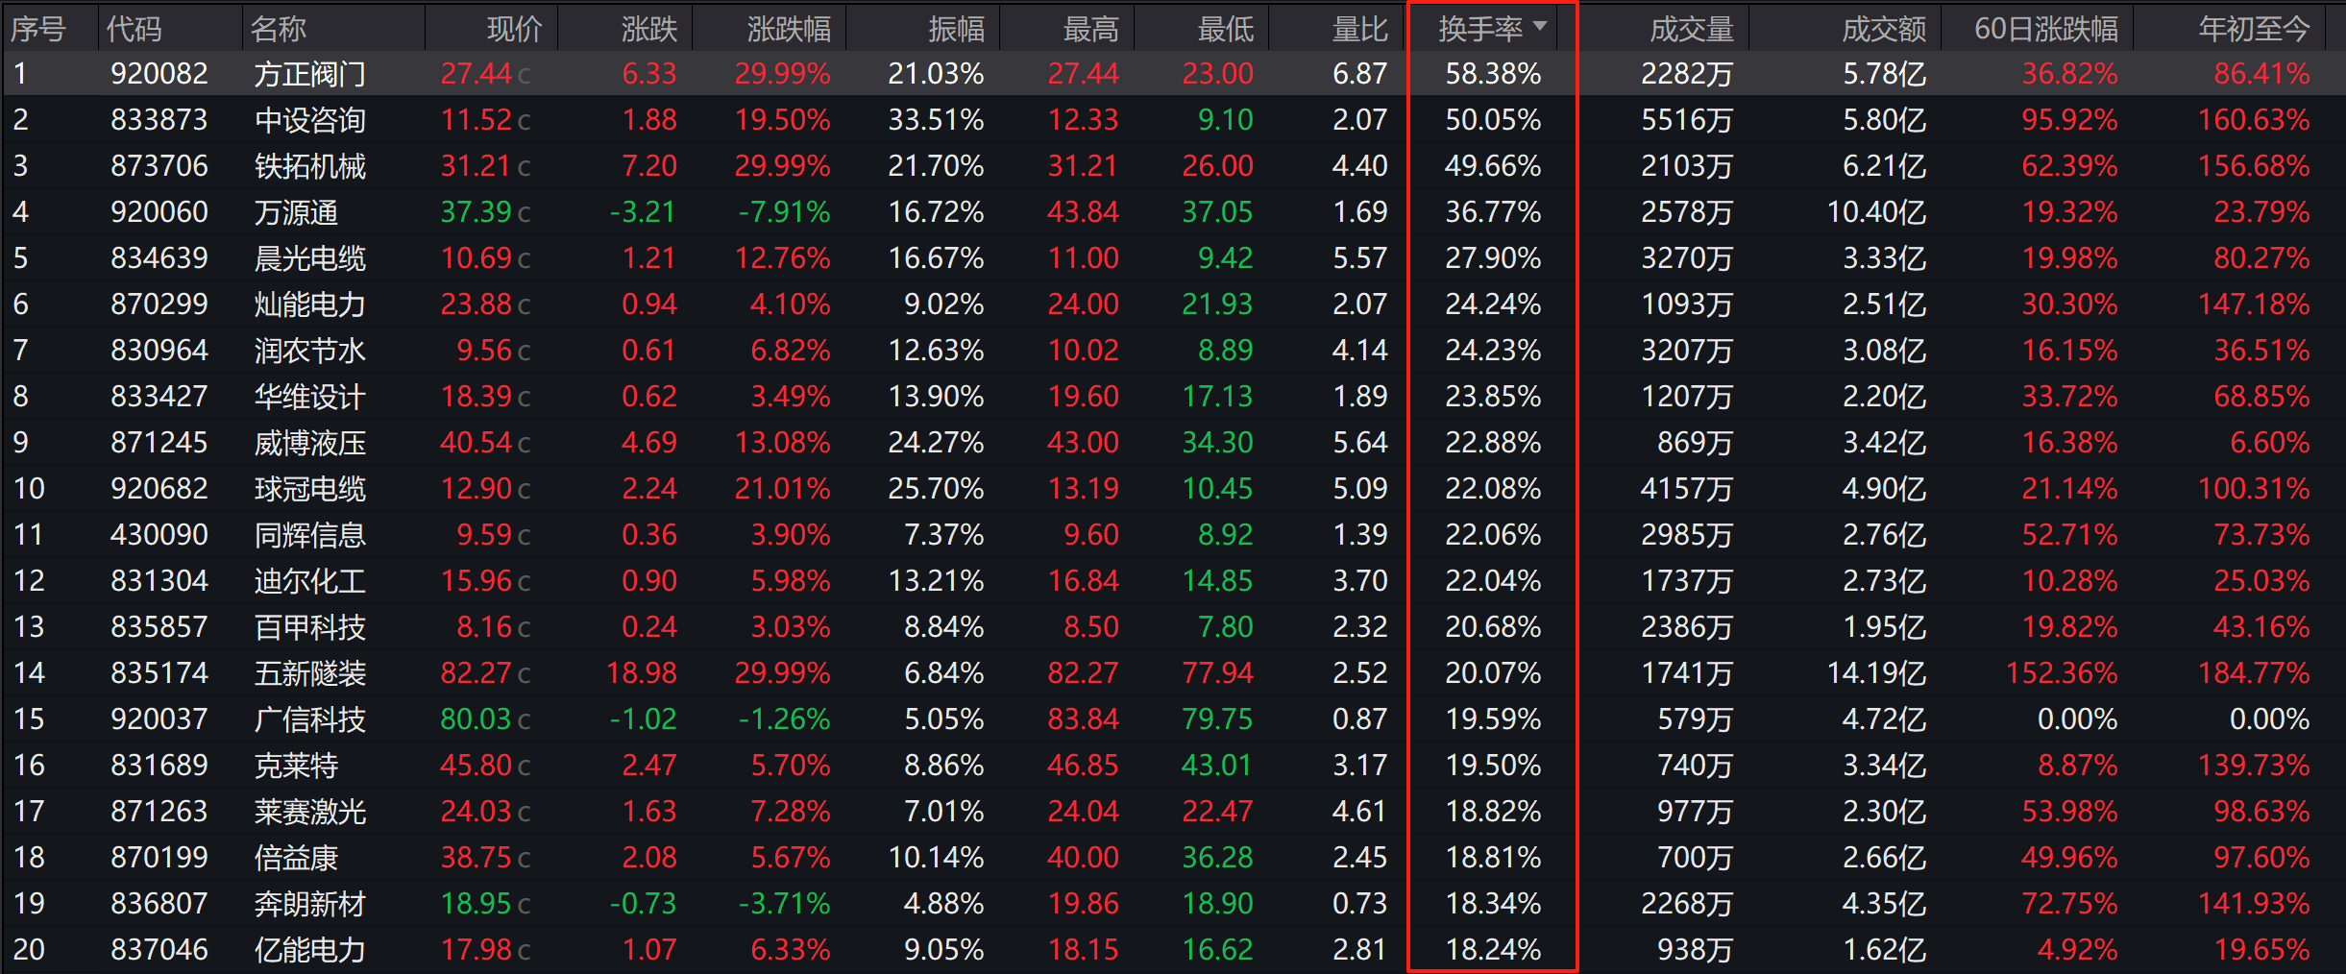The height and width of the screenshot is (974, 2346).
Task: Click volume ratio value 6.87
Action: click(x=1360, y=74)
